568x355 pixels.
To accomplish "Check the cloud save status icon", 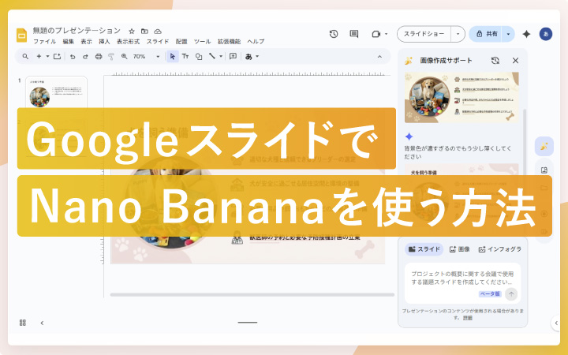I will 158,31.
